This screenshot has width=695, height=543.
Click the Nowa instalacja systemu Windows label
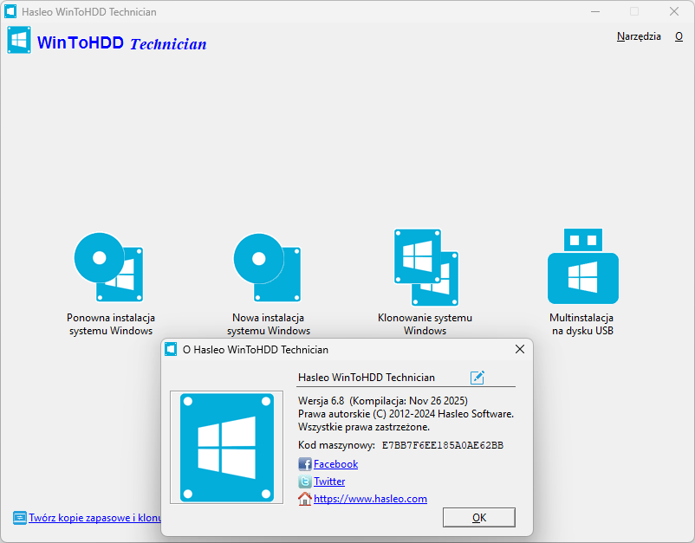(269, 324)
